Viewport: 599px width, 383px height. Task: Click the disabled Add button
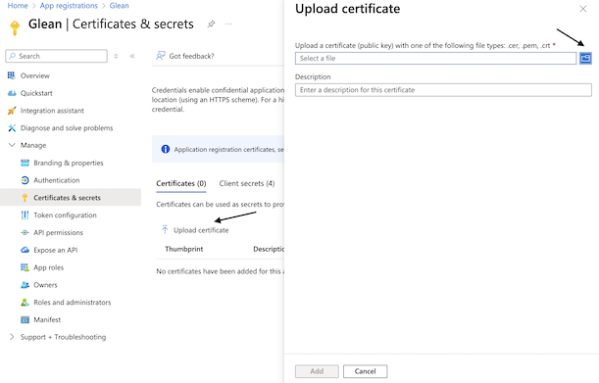pos(317,371)
